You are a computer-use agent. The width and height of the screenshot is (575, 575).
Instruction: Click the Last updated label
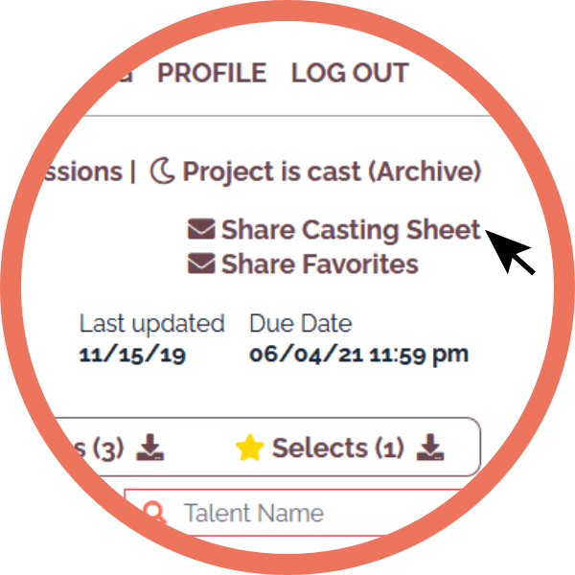[x=151, y=324]
